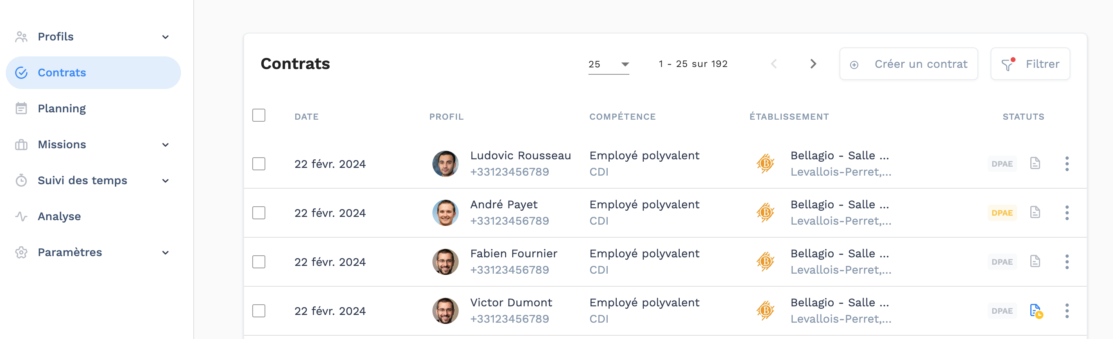Click pending document icon on Victor Dumont row
Image resolution: width=1113 pixels, height=339 pixels.
click(1036, 310)
